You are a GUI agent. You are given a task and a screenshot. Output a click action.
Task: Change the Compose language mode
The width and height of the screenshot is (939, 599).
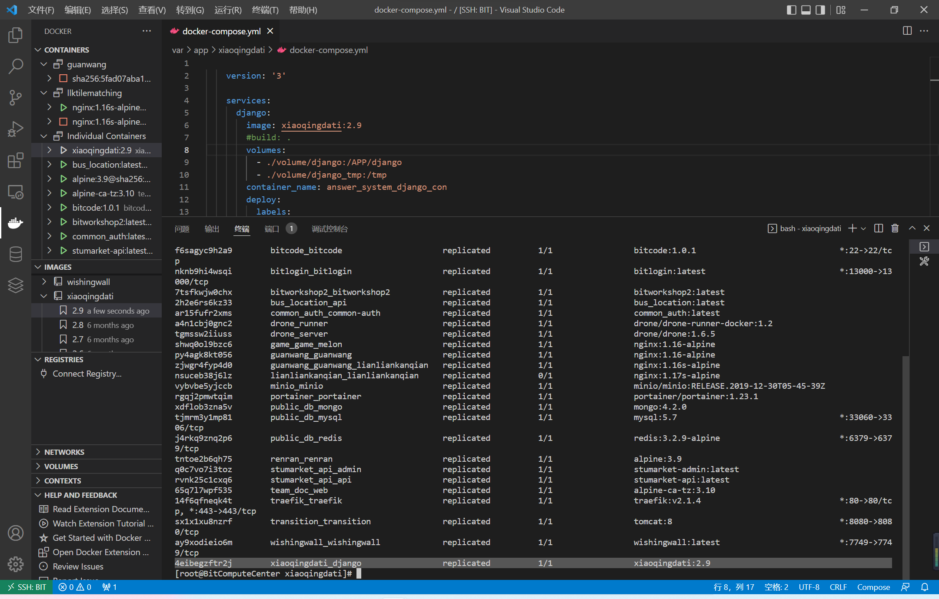point(873,587)
